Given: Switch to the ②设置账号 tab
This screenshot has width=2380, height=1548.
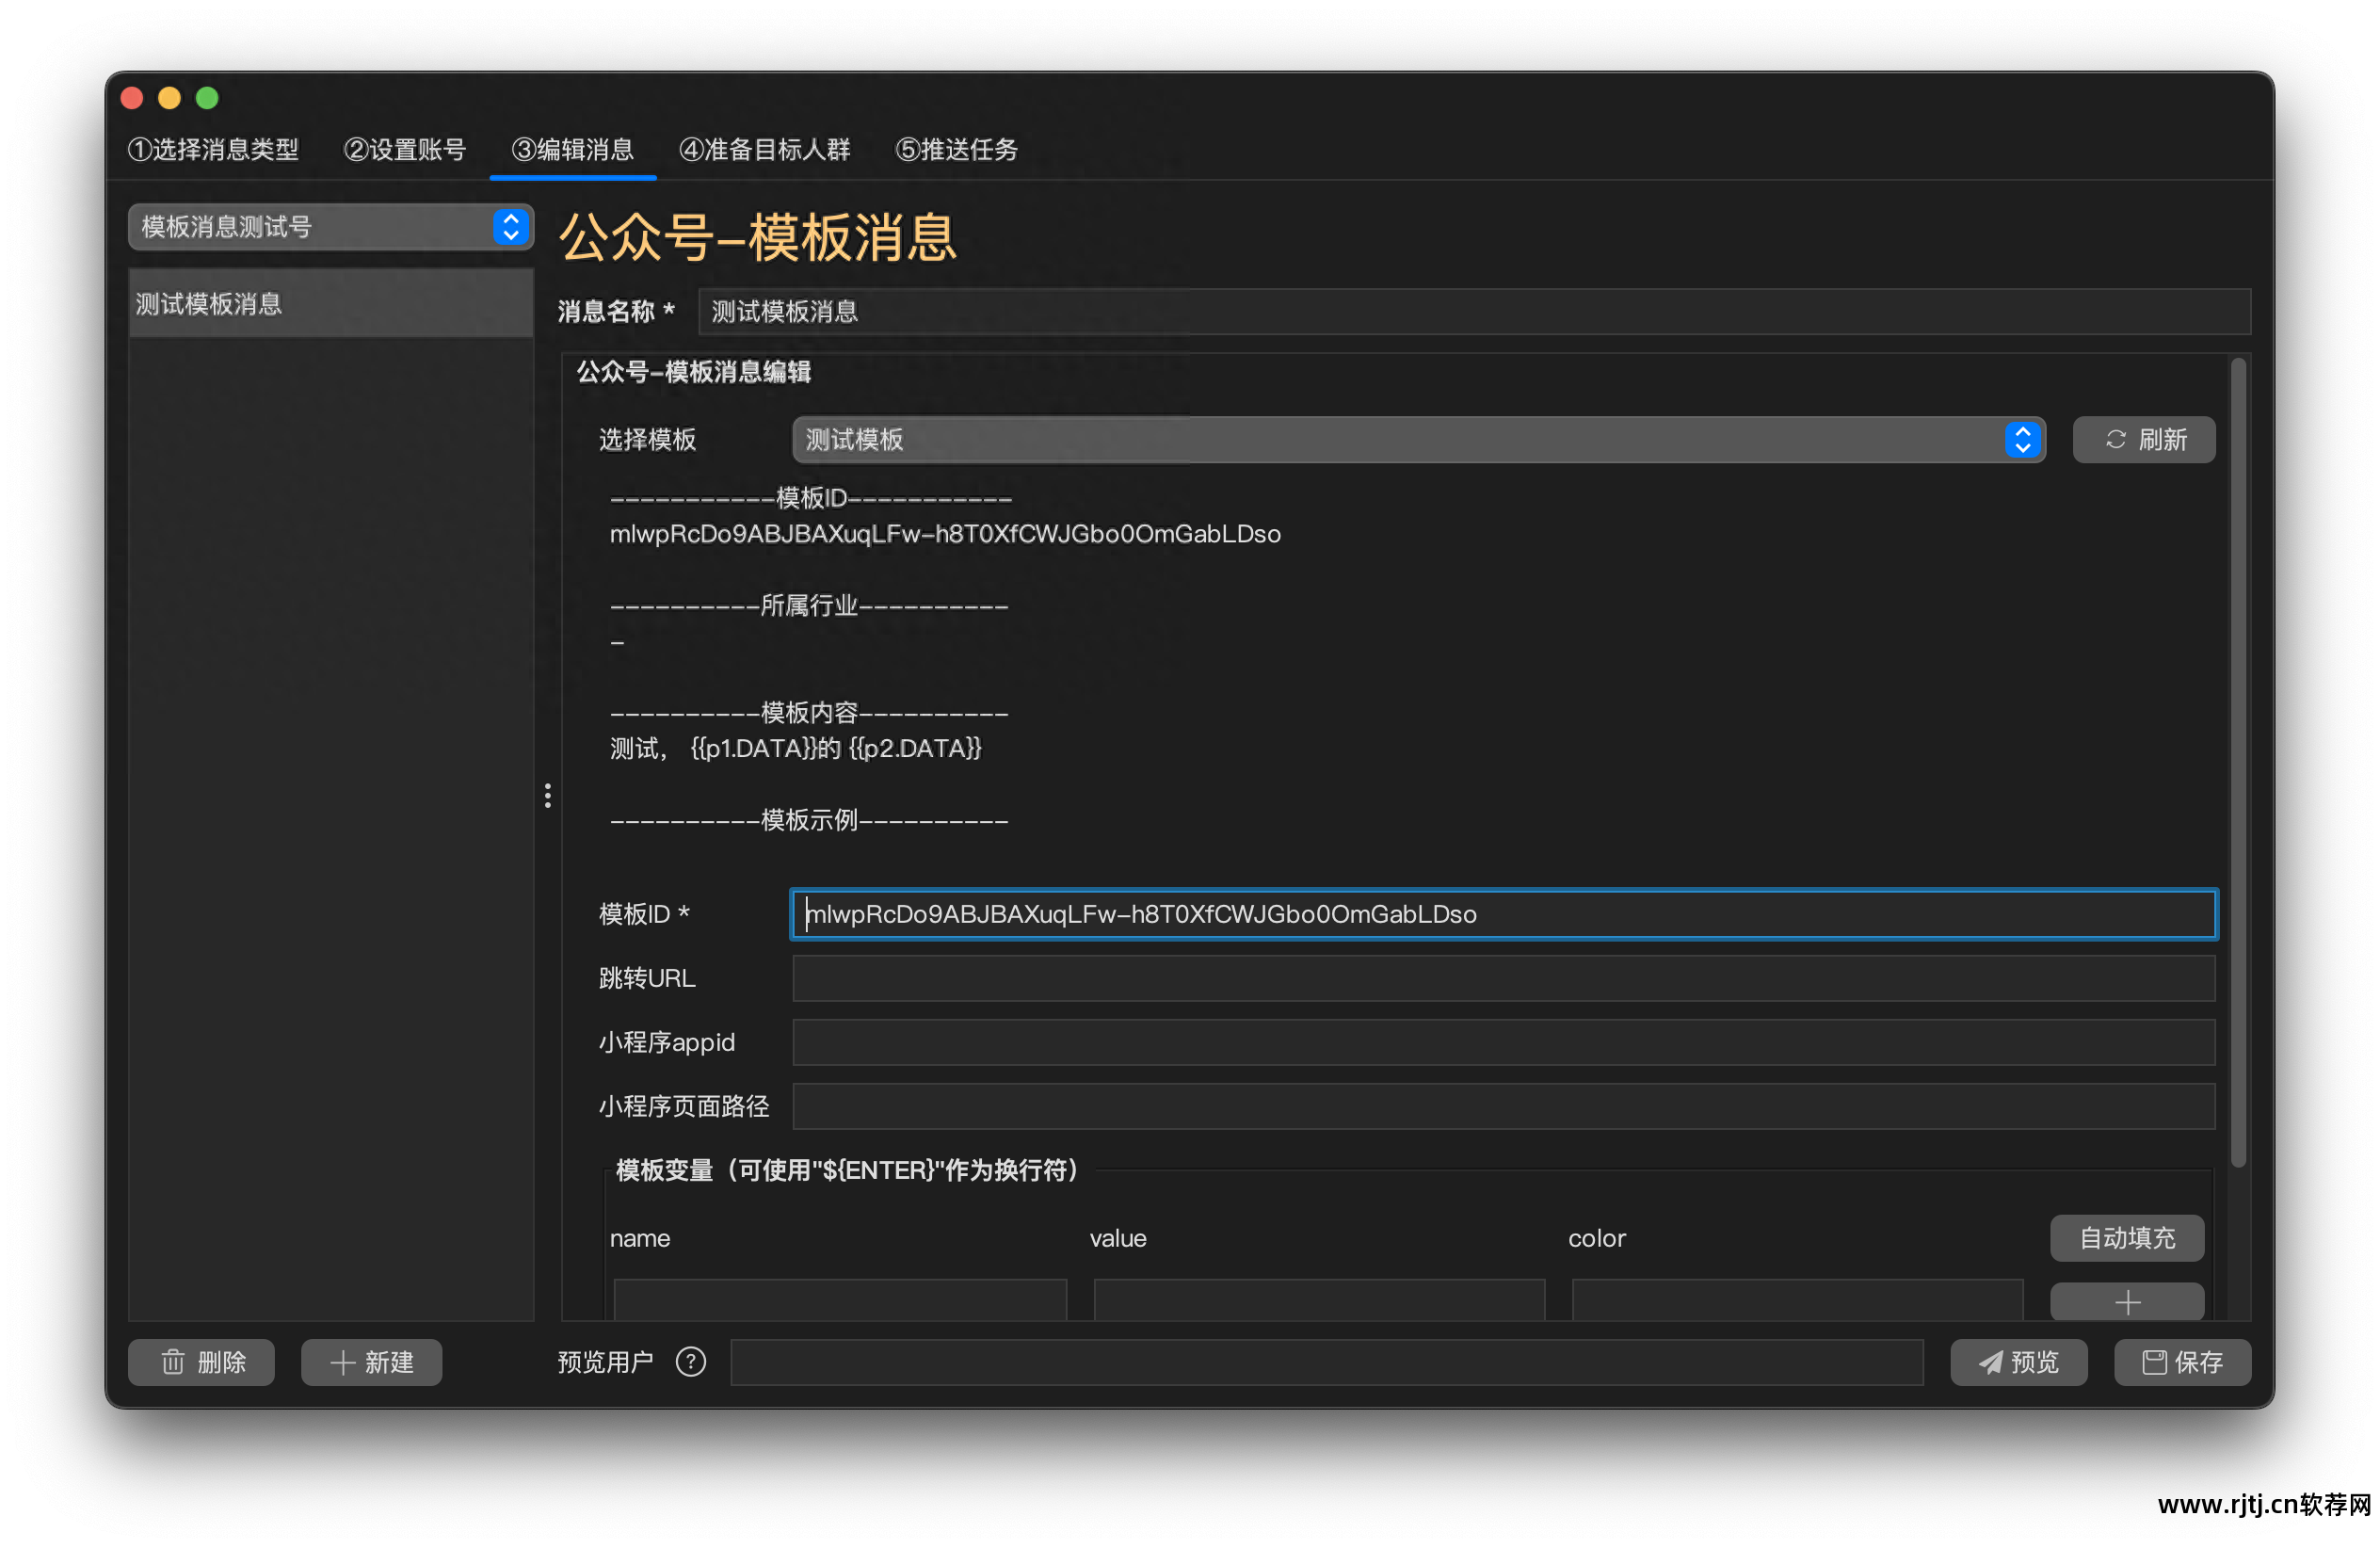Looking at the screenshot, I should [404, 149].
